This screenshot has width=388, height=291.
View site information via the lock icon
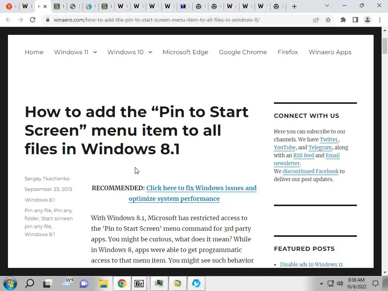click(x=48, y=20)
